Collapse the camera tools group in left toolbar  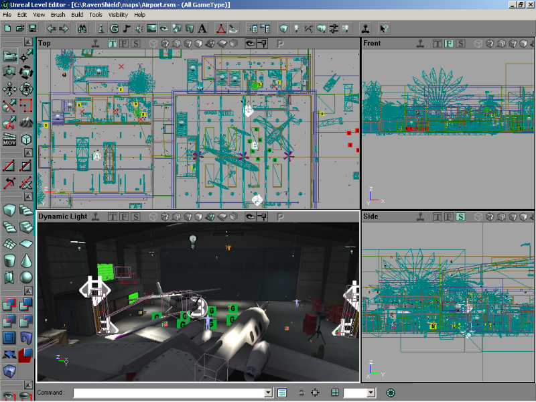[x=28, y=42]
